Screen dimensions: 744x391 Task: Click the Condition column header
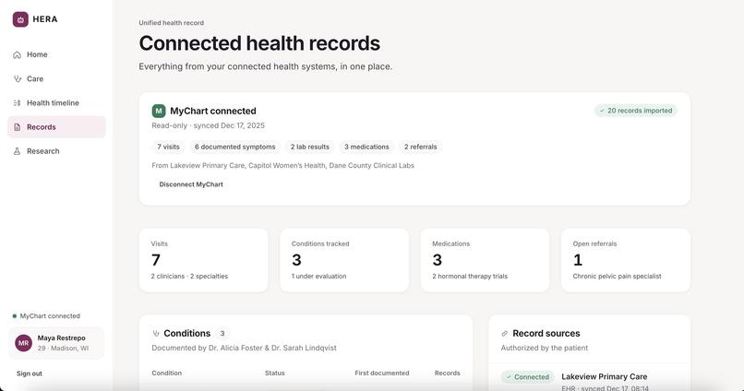pos(166,373)
